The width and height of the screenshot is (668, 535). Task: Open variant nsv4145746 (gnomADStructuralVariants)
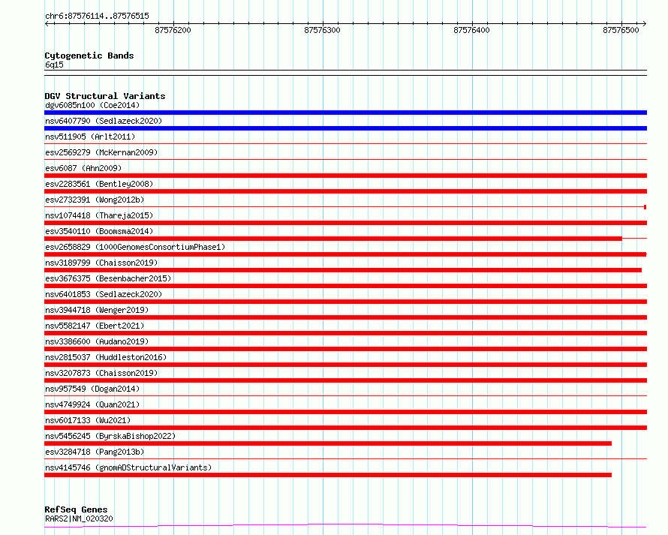click(128, 467)
